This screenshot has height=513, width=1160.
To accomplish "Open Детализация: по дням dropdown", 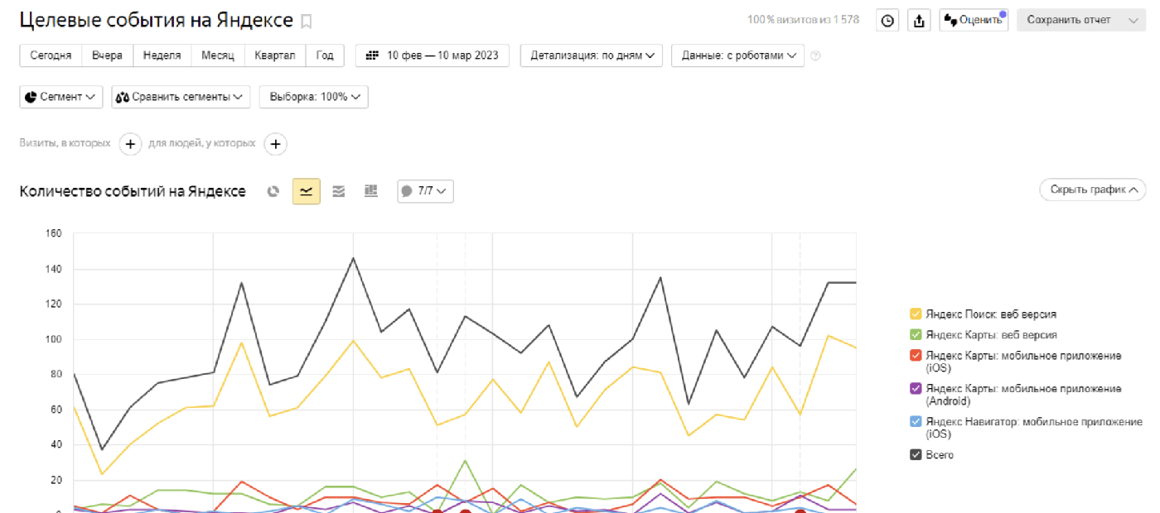I will click(x=592, y=55).
